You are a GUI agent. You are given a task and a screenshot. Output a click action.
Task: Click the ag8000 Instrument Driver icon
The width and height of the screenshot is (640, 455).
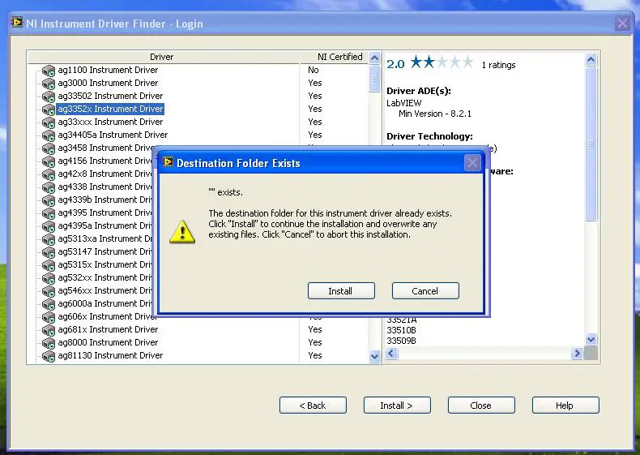[x=49, y=343]
